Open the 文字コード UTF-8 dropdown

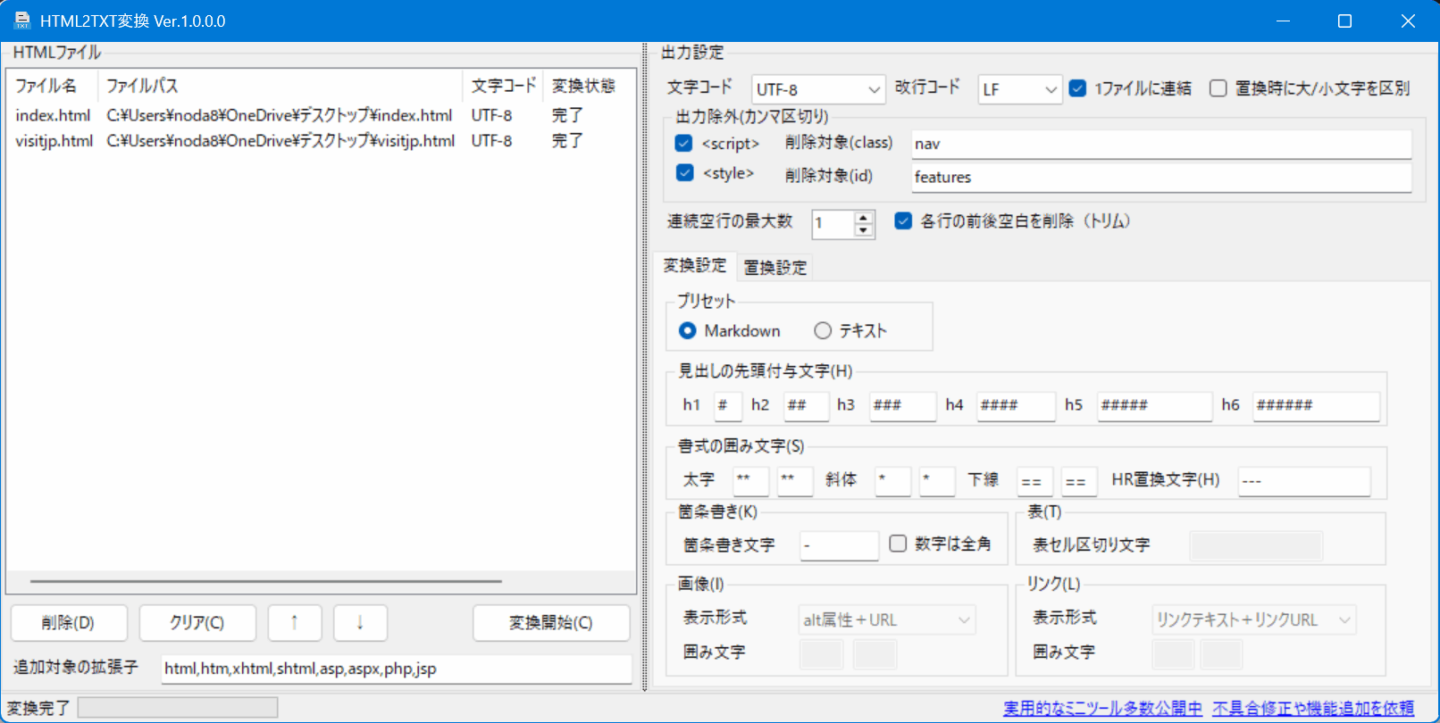(x=818, y=89)
